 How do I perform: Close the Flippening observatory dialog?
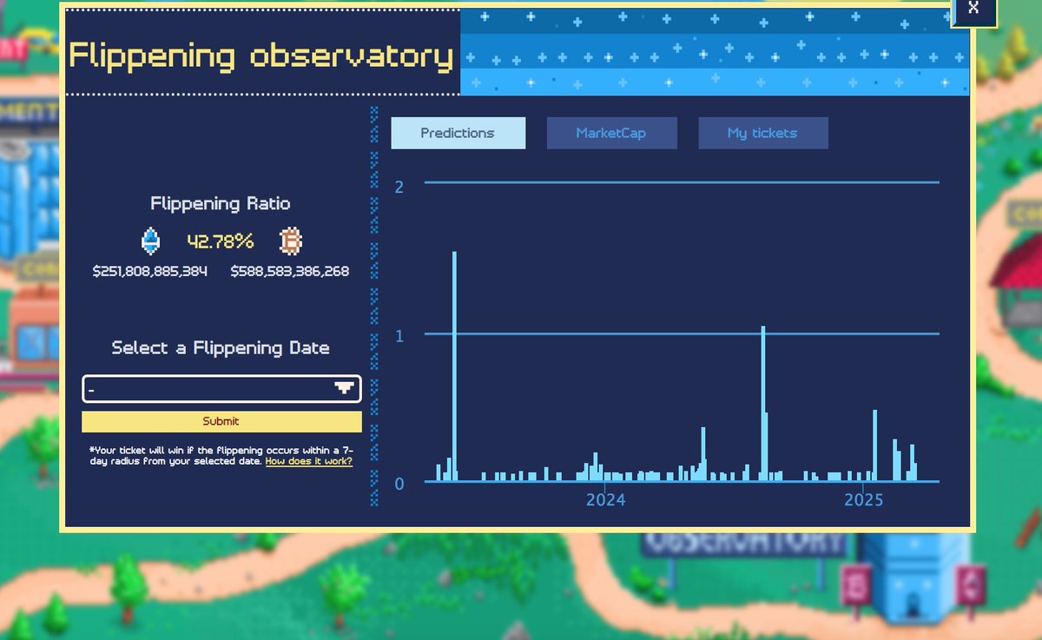(973, 8)
